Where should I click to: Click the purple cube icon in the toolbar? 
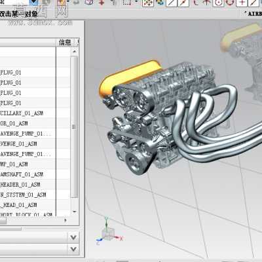click(x=89, y=2)
